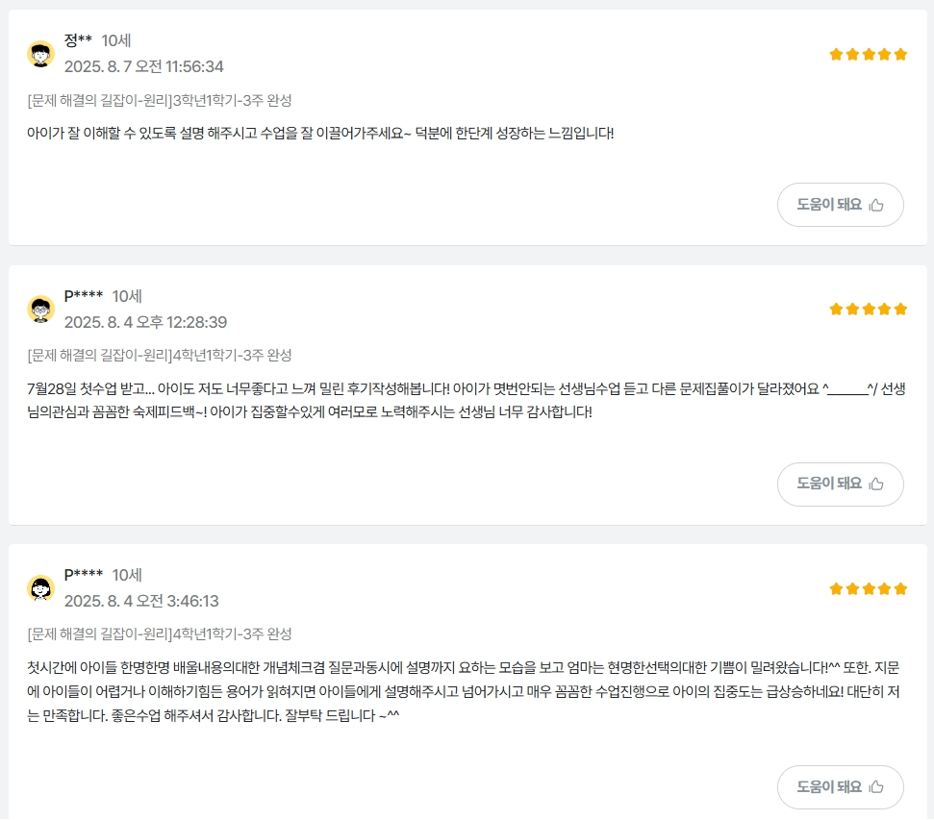Viewport: 934px width, 820px height.
Task: Click thumbs-up icon in third review
Action: pyautogui.click(x=875, y=787)
